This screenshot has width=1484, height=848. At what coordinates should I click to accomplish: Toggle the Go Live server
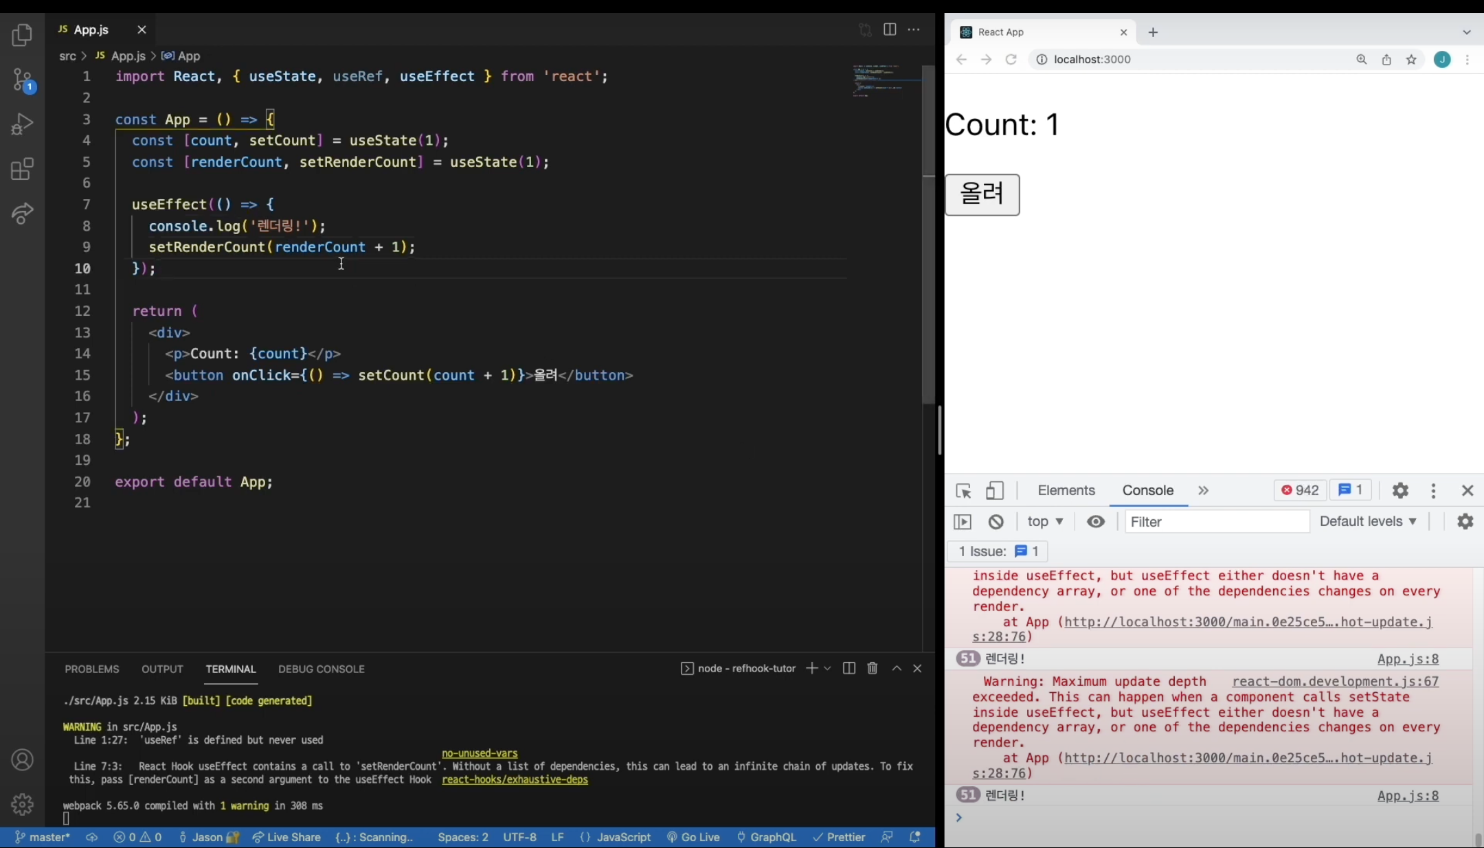point(693,837)
